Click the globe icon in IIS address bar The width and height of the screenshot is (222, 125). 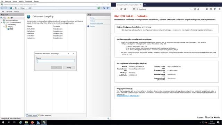11,8
